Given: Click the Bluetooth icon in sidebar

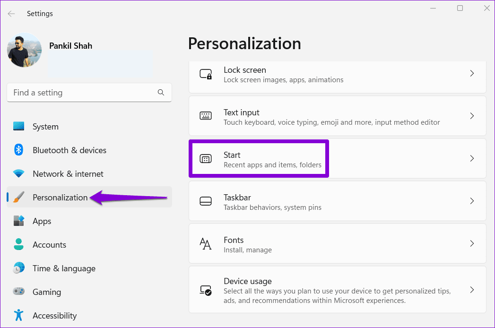Looking at the screenshot, I should pos(18,150).
